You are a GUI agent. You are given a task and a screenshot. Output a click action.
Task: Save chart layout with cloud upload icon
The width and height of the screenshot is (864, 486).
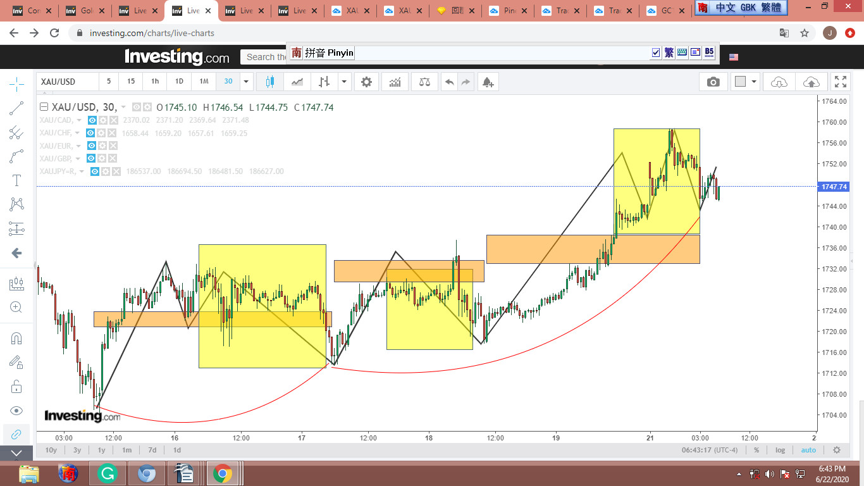811,82
